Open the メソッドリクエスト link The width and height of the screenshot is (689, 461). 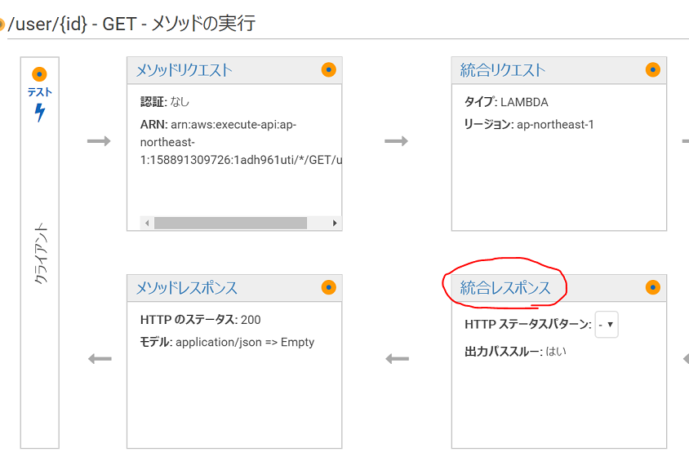[x=184, y=70]
